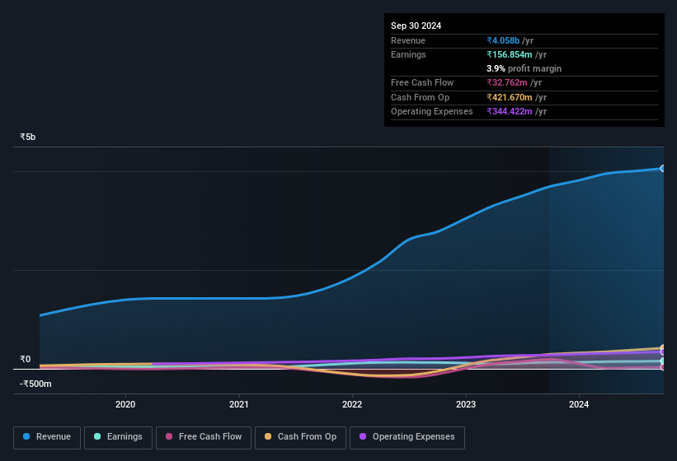677x461 pixels.
Task: Toggle the Earnings series legend button
Action: tap(118, 437)
